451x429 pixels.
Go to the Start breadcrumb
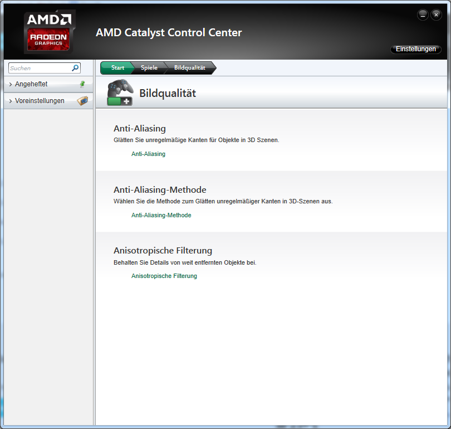[x=117, y=68]
